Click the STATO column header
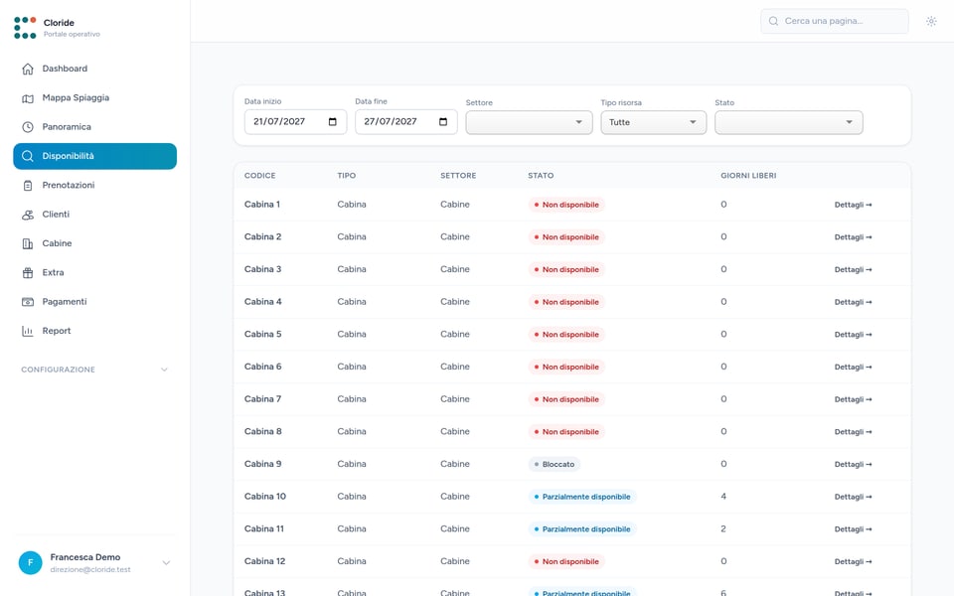Viewport: 954px width, 596px height. coord(541,176)
